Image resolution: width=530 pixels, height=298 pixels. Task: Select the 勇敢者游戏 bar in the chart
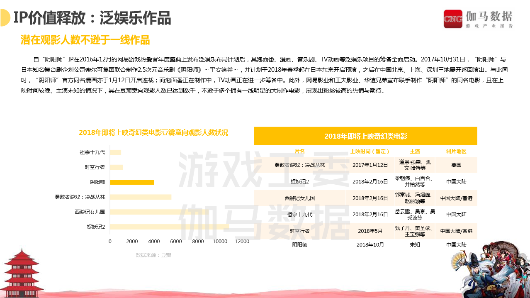click(x=141, y=197)
